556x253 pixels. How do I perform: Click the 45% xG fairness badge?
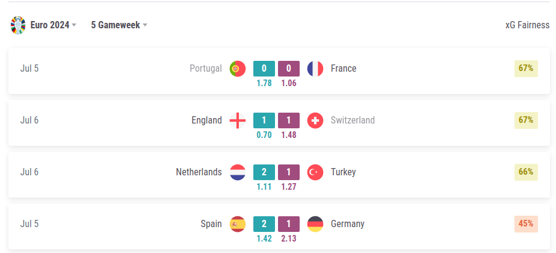pyautogui.click(x=526, y=223)
